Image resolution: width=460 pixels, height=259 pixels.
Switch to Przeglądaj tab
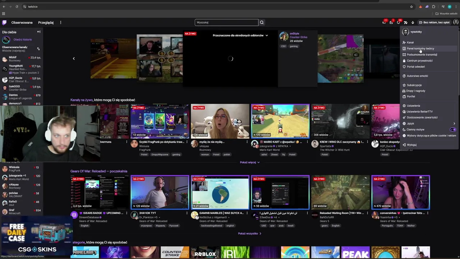point(46,22)
